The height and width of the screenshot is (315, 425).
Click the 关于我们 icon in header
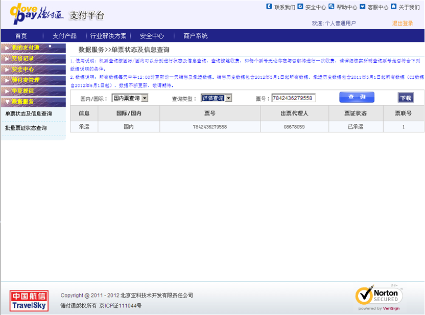(394, 7)
